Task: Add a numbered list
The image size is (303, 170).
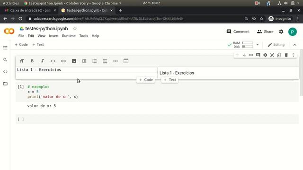Action: pos(95,61)
